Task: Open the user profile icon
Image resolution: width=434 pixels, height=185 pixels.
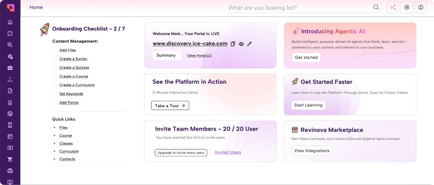Action: [x=421, y=7]
